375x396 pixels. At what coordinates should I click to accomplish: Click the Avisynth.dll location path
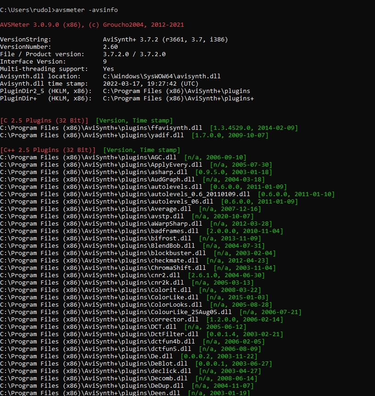(162, 76)
